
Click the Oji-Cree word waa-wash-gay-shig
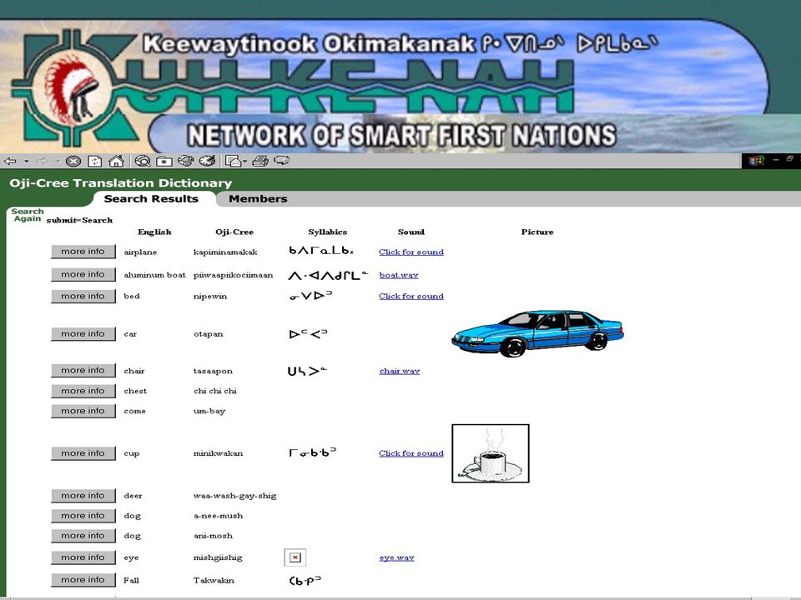click(234, 496)
